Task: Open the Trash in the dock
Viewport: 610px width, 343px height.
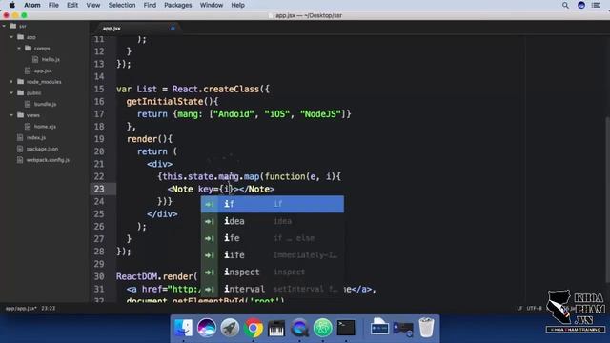Action: [x=426, y=328]
